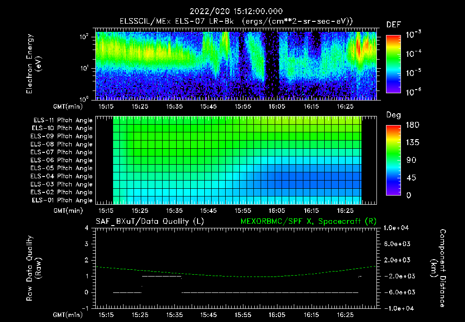The width and height of the screenshot is (465, 322).
Task: Select the ELS-08 Pitch Angle row label
Action: [x=62, y=144]
